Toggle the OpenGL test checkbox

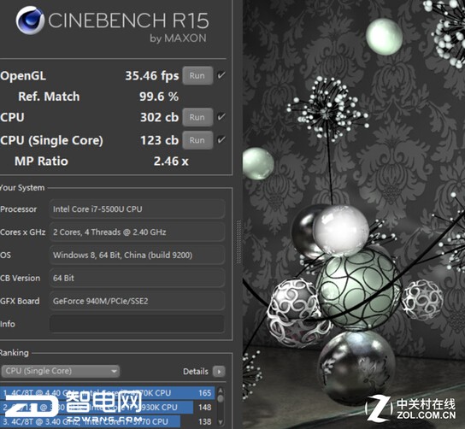point(221,75)
